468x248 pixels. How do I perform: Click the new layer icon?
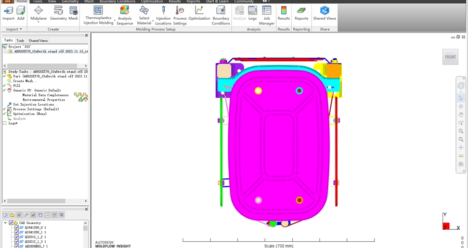(x=5, y=215)
